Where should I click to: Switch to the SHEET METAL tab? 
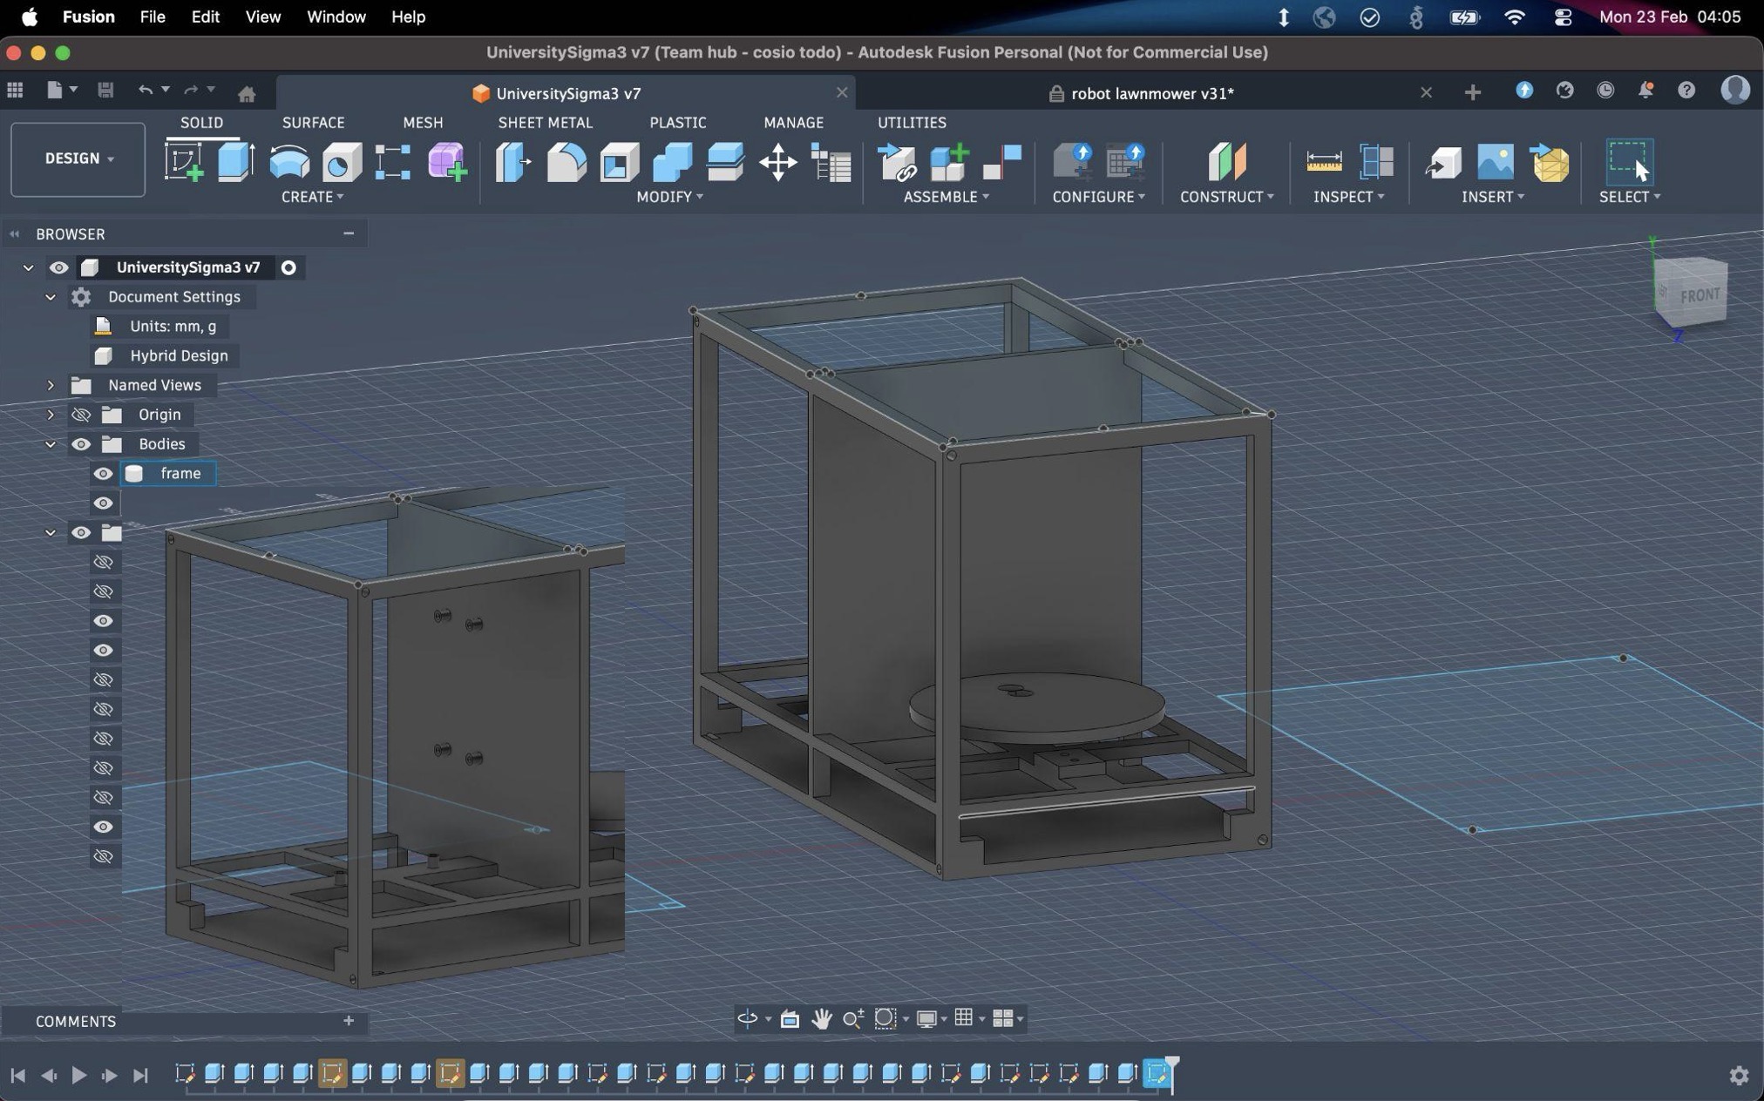pyautogui.click(x=544, y=122)
